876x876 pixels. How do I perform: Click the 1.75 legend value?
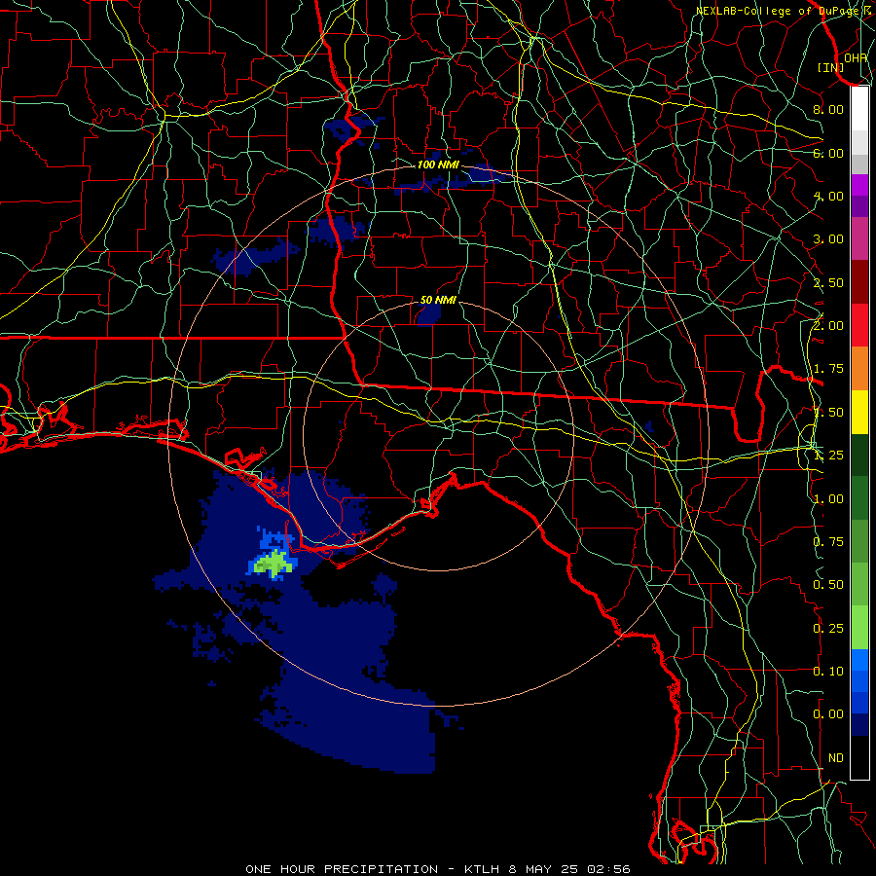pyautogui.click(x=828, y=369)
